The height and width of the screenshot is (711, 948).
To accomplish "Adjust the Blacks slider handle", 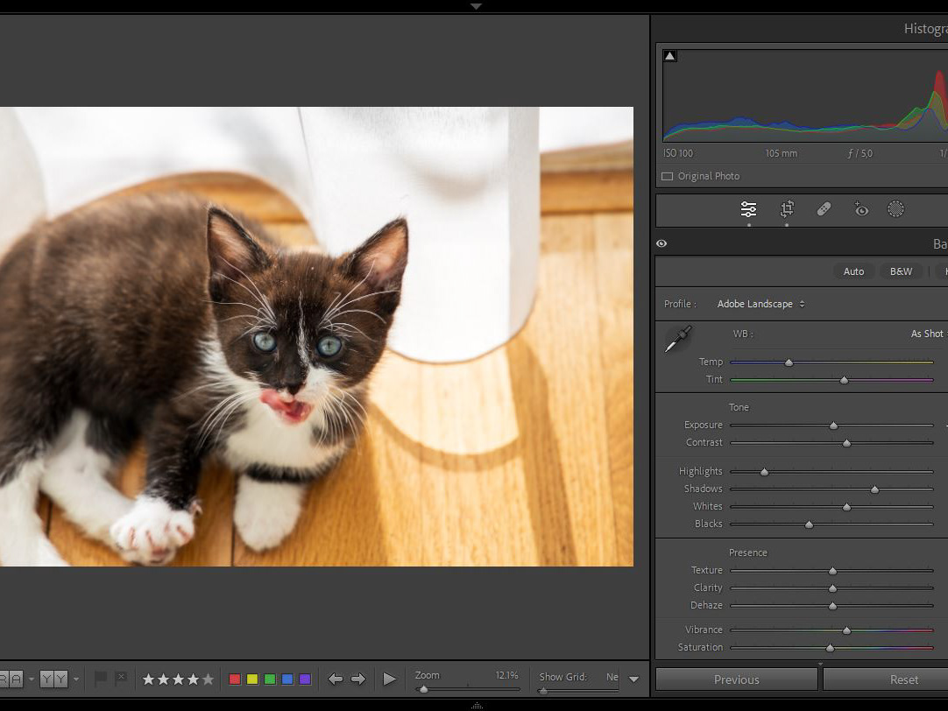I will pyautogui.click(x=809, y=524).
